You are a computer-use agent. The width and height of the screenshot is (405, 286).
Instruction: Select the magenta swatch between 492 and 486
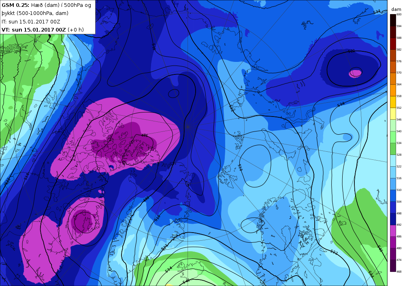click(x=393, y=231)
